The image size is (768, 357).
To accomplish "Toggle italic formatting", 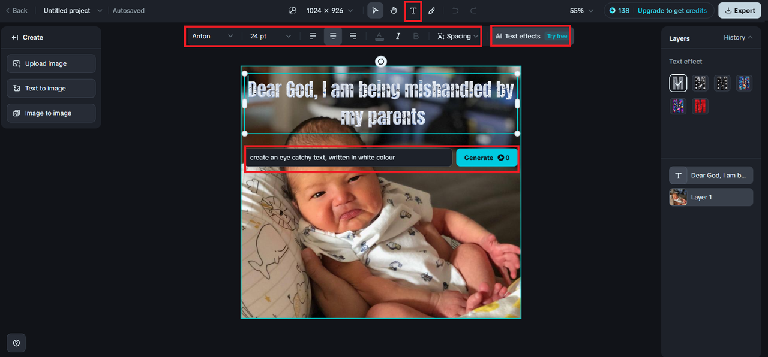I will (x=398, y=36).
